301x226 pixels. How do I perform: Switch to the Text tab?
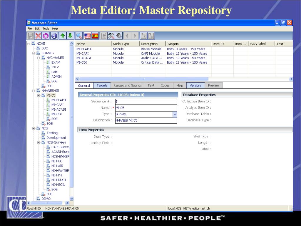pyautogui.click(x=151, y=85)
